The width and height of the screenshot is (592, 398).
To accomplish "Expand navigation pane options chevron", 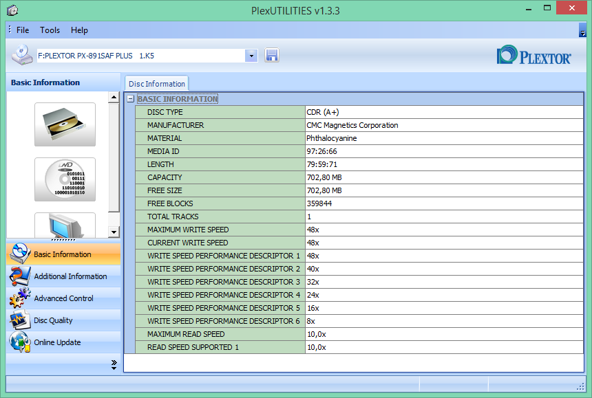I will [114, 364].
